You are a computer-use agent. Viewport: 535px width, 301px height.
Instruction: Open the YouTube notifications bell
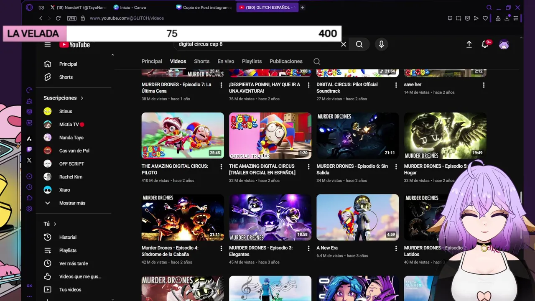[485, 44]
